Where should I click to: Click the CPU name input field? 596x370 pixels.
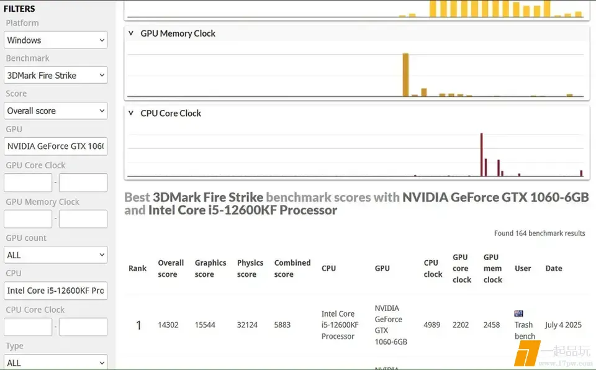coord(55,291)
